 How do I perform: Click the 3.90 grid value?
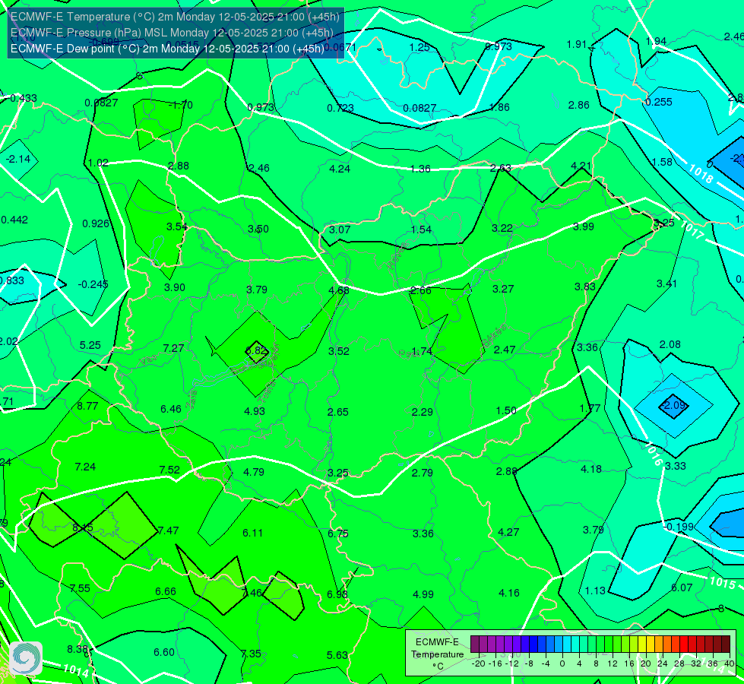pos(175,287)
